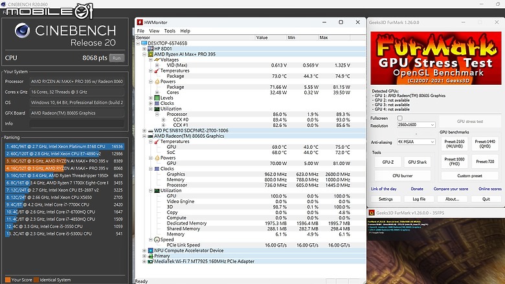505x284 pixels.
Task: Click the CPU Voltages lightning icon
Action: [x=157, y=60]
